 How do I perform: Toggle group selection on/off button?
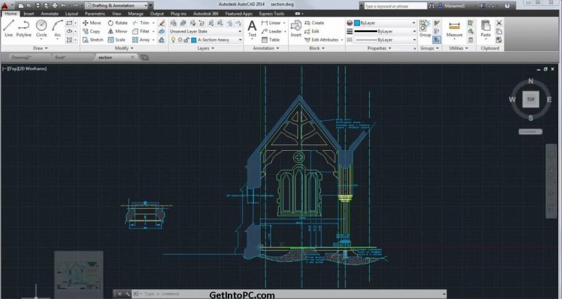pyautogui.click(x=437, y=40)
